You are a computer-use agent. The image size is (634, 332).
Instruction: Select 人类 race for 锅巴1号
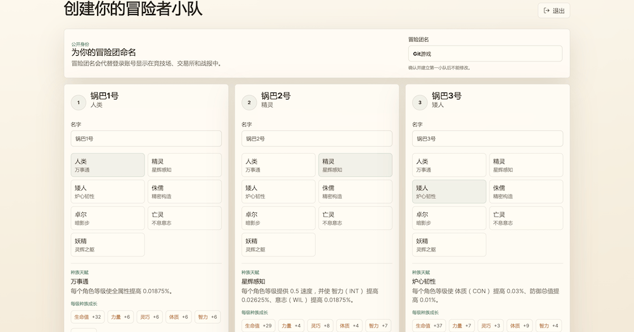[x=108, y=165]
